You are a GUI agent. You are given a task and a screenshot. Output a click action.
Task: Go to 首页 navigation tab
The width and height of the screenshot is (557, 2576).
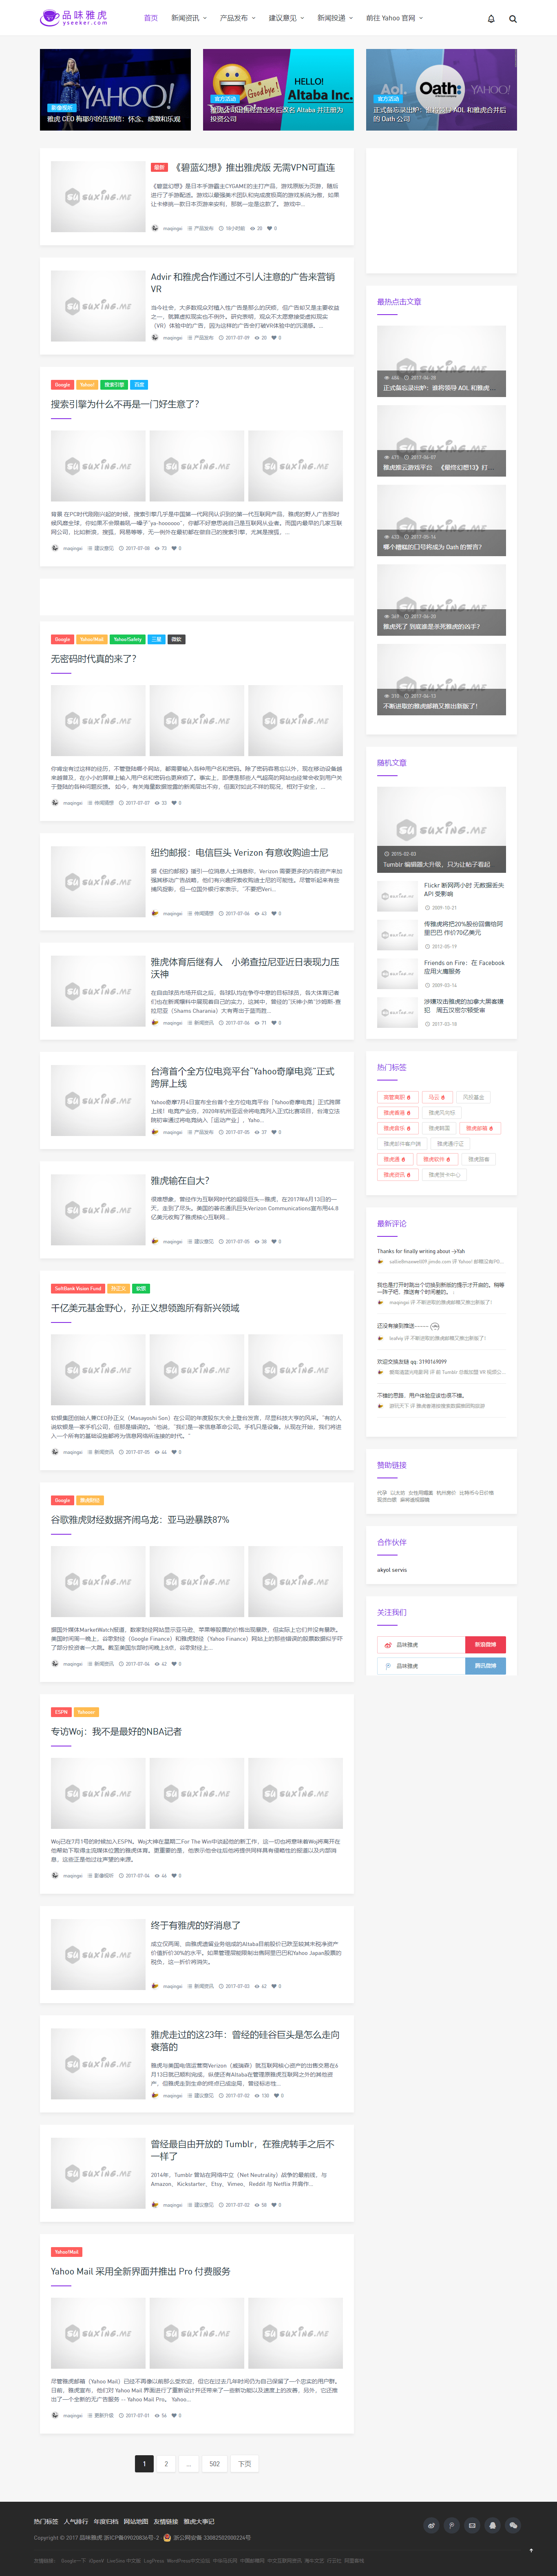(x=151, y=18)
